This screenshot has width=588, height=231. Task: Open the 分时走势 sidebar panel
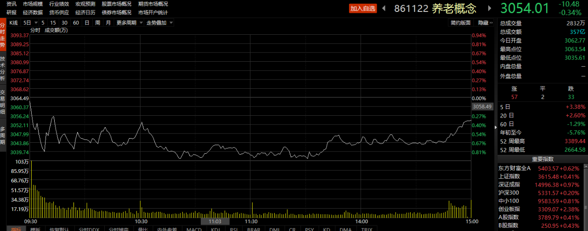pyautogui.click(x=3, y=34)
